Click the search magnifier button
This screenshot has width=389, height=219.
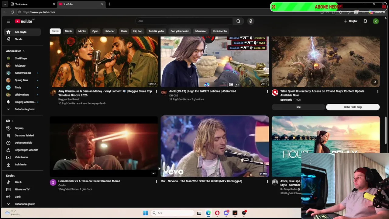(x=239, y=21)
